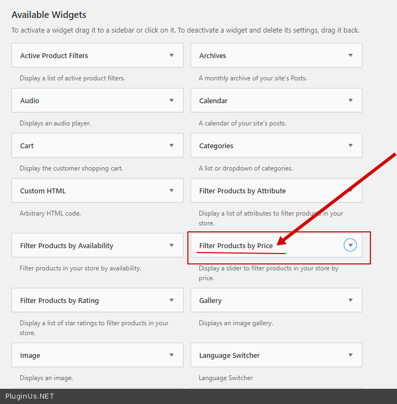Click the Language Switcher widget title
This screenshot has height=404, width=397.
pyautogui.click(x=229, y=356)
